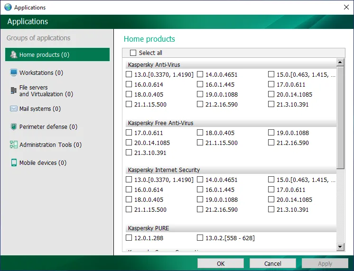Close the Applications dialog window

coord(346,7)
